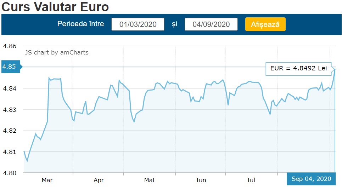Viewport: 342px width, 190px height.
Task: Select the Apr label on the time axis
Action: tap(99, 180)
